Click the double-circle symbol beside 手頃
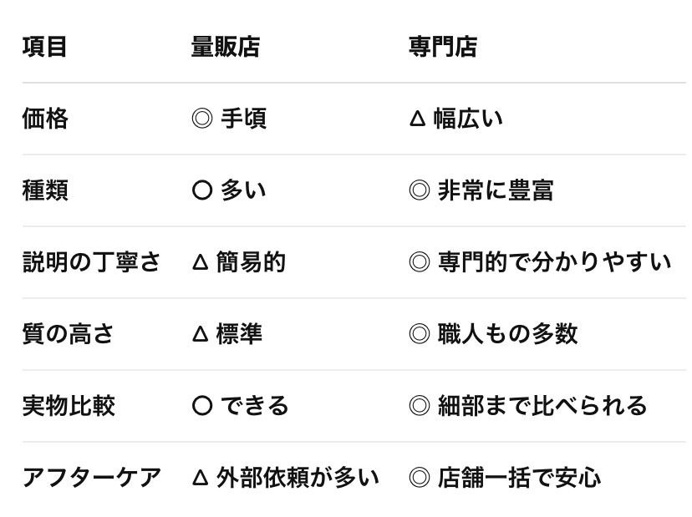The height and width of the screenshot is (517, 692). click(202, 119)
